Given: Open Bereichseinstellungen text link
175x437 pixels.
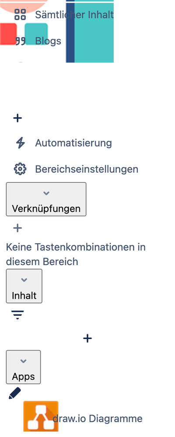Looking at the screenshot, I should pos(87,169).
